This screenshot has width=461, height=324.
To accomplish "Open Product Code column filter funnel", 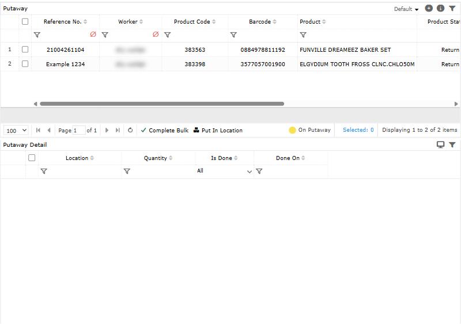I will (x=167, y=35).
